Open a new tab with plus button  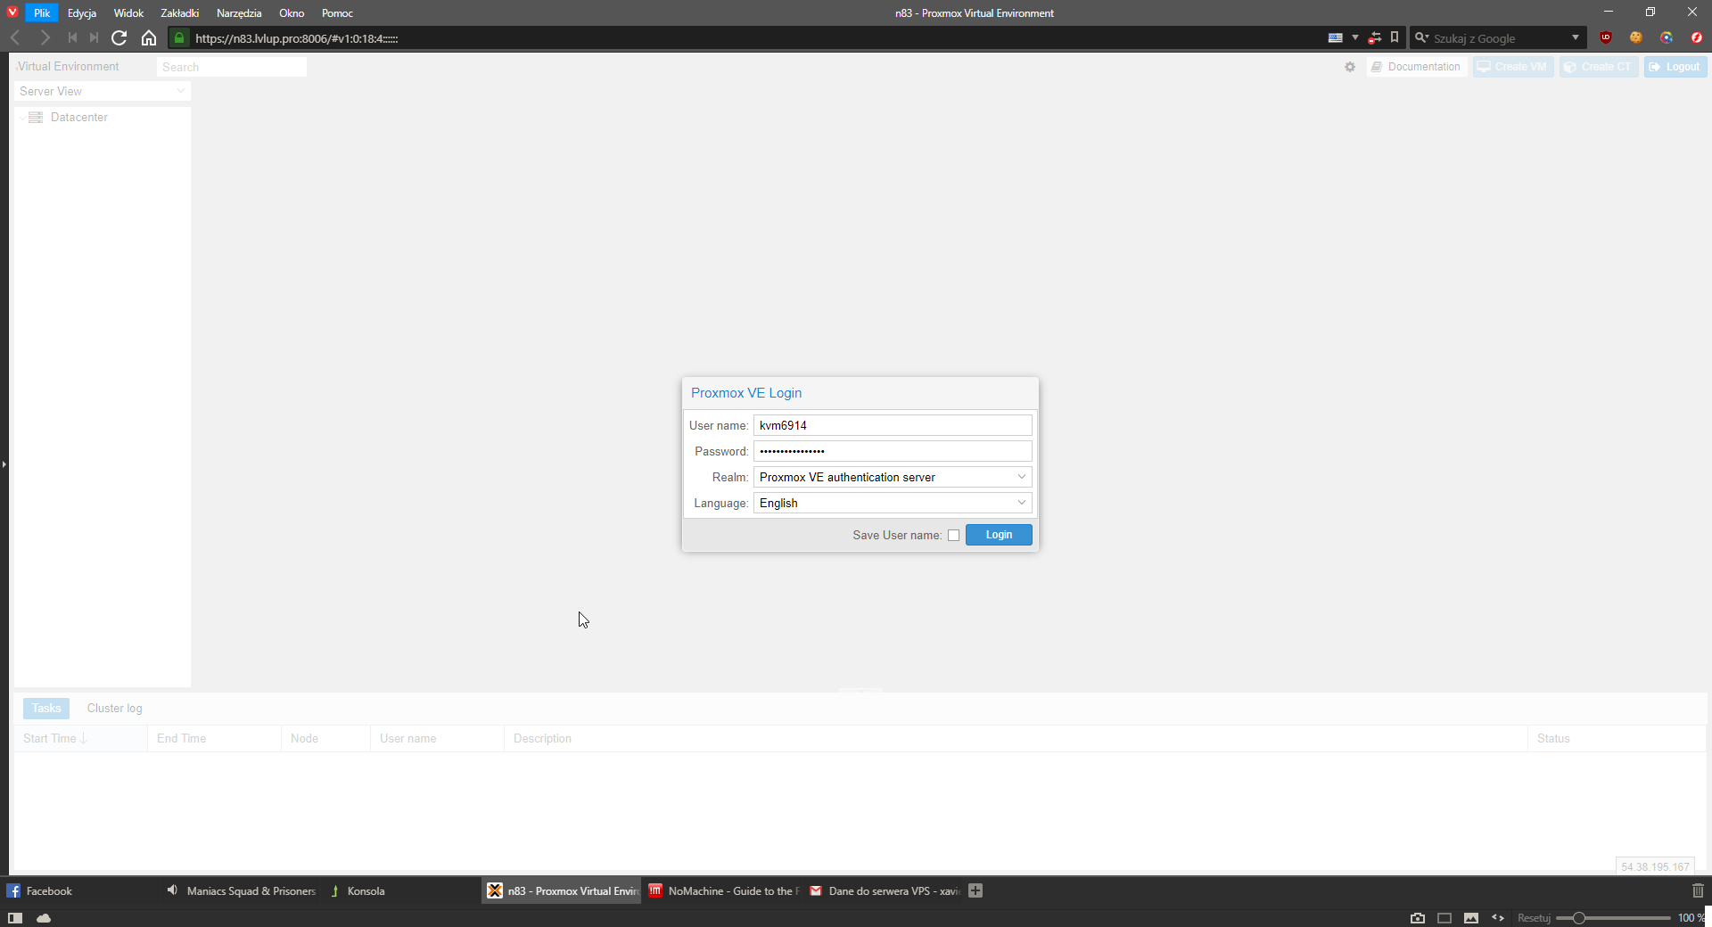coord(975,890)
